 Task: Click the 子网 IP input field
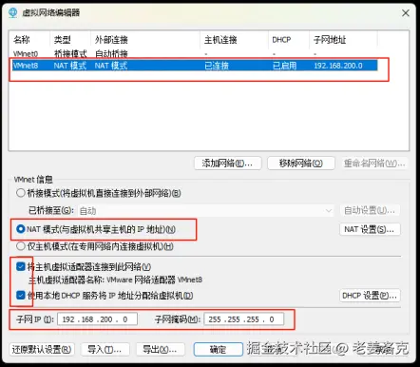pos(97,319)
